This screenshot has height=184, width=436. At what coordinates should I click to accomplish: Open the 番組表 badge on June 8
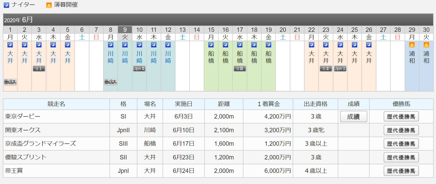(111, 82)
